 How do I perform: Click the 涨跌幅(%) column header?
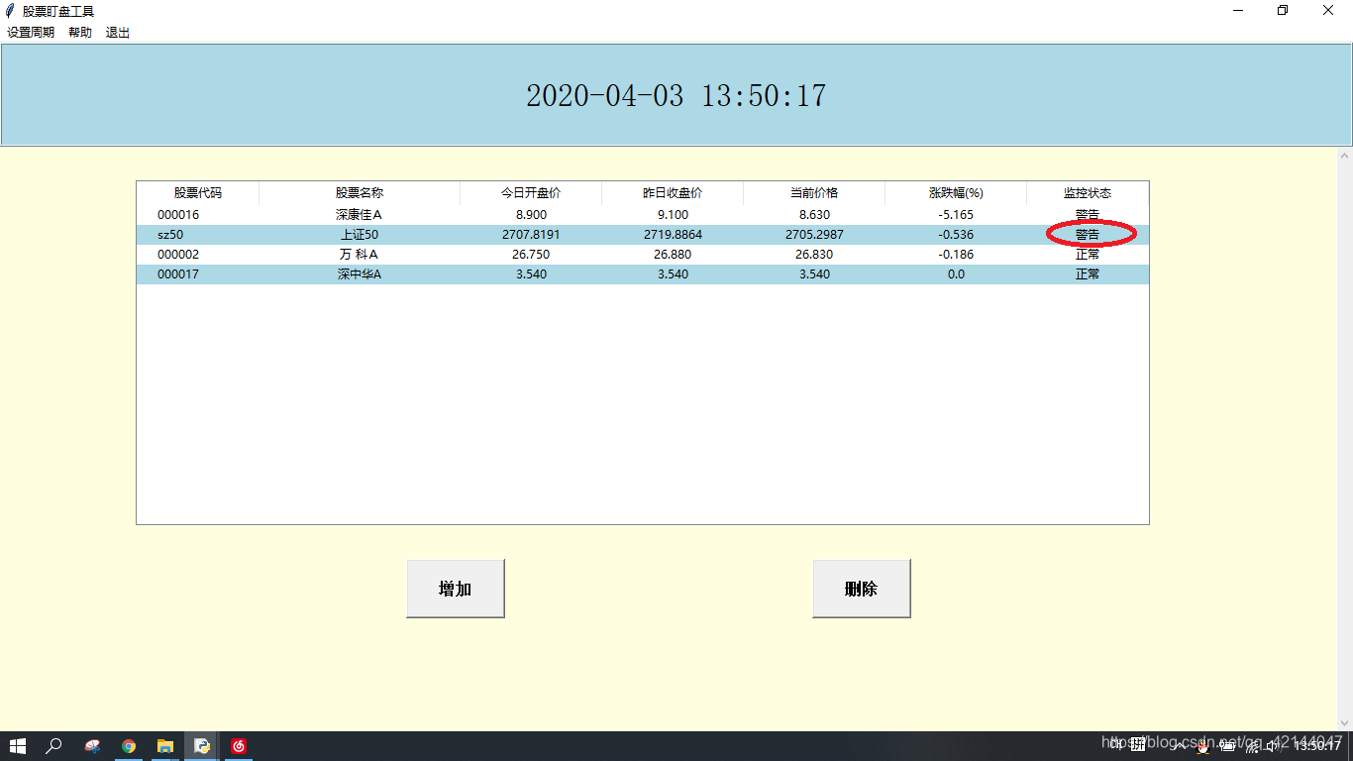pos(956,193)
